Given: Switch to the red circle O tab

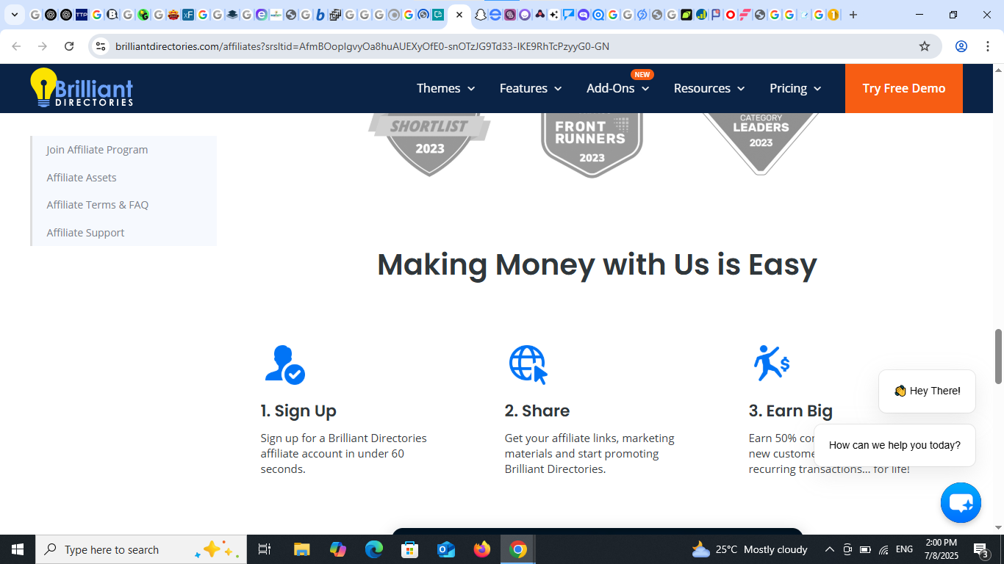Looking at the screenshot, I should [x=730, y=15].
